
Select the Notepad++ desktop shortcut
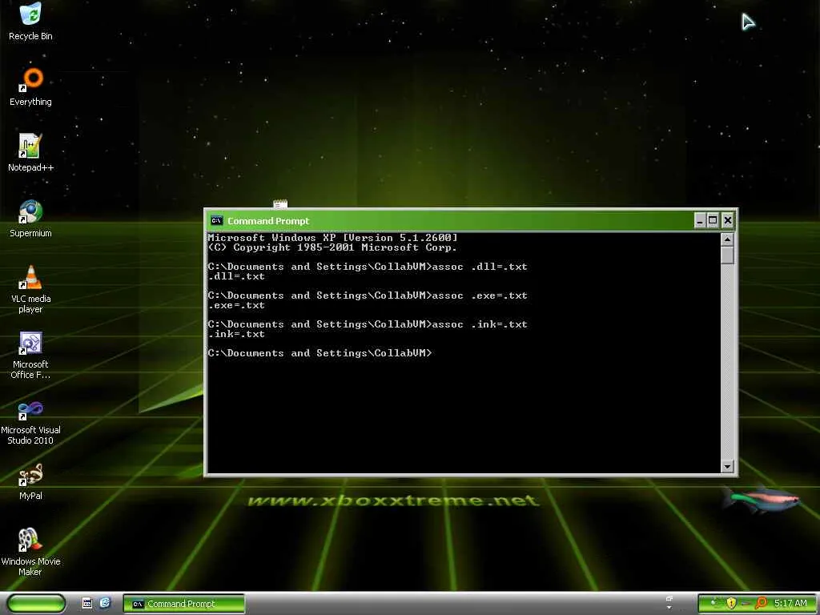click(30, 153)
